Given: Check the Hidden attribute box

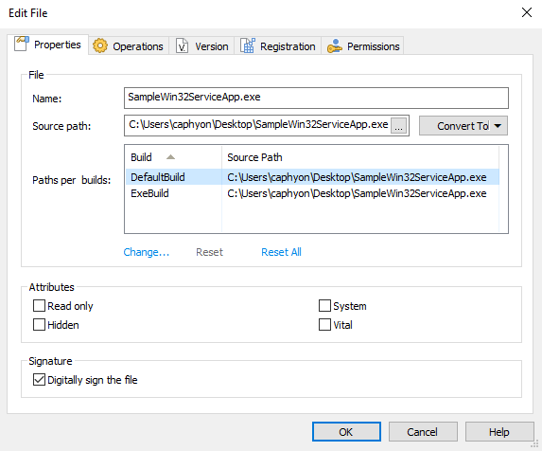Looking at the screenshot, I should point(39,325).
